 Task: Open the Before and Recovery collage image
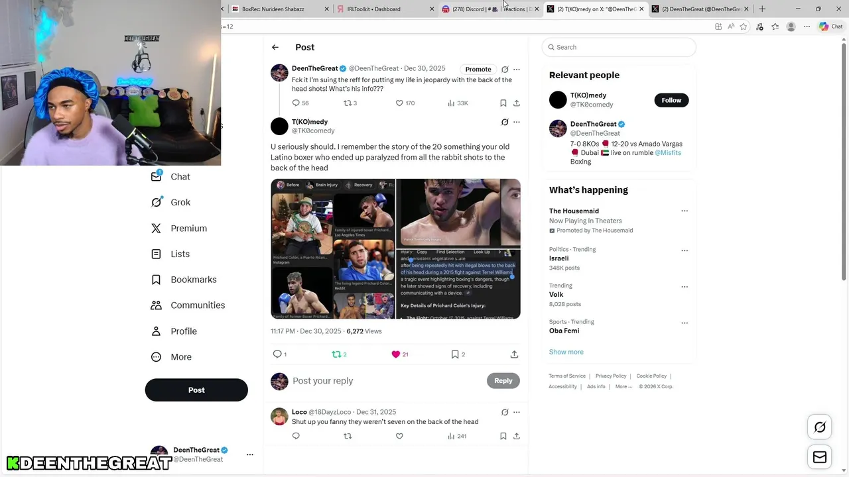[x=332, y=248]
